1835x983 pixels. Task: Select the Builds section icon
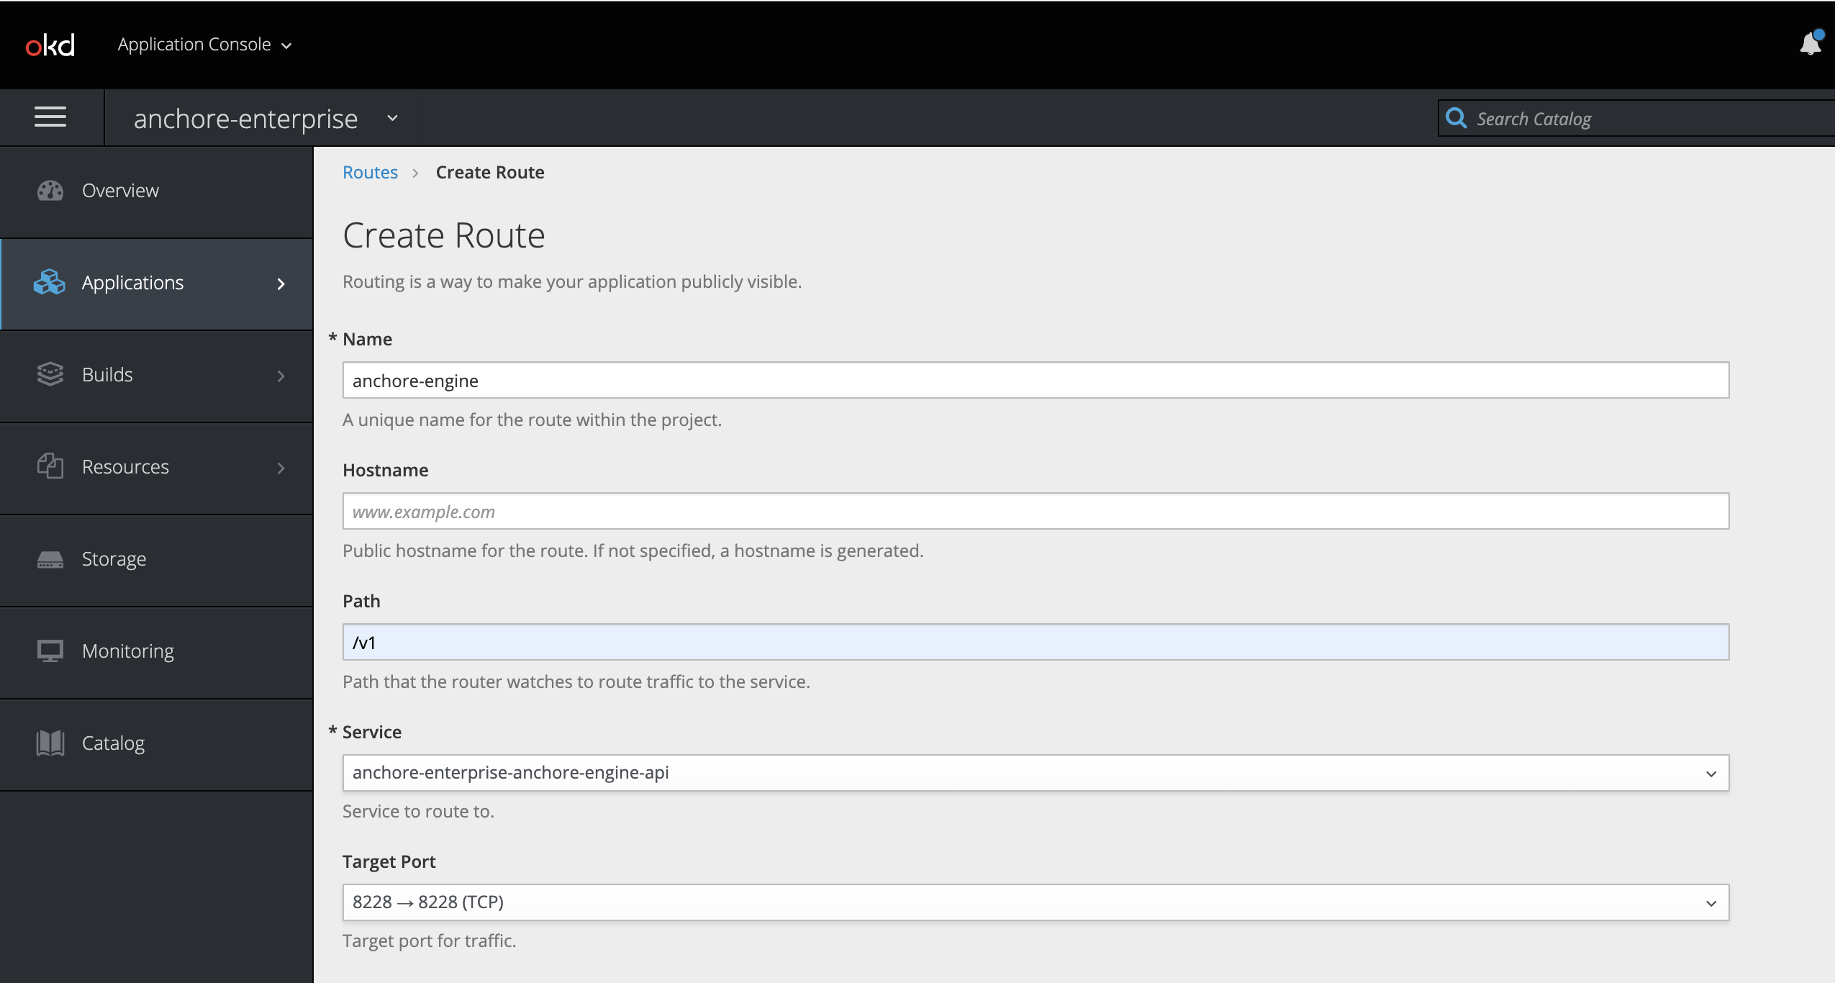48,373
